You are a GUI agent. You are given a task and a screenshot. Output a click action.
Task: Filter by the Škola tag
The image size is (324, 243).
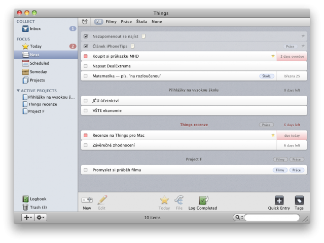point(141,21)
